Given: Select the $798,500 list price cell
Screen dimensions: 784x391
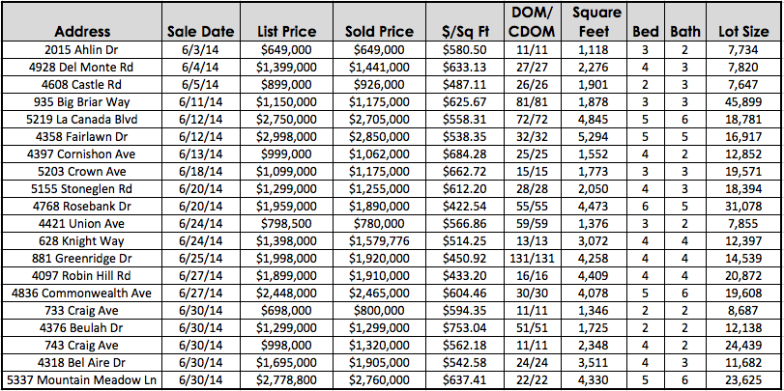Looking at the screenshot, I should click(286, 224).
